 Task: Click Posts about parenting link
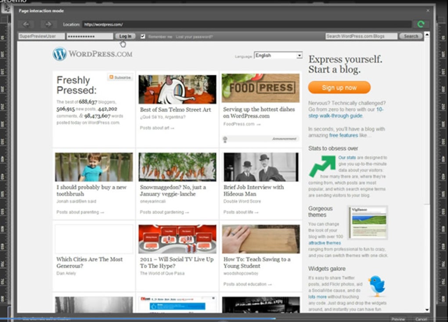point(80,212)
